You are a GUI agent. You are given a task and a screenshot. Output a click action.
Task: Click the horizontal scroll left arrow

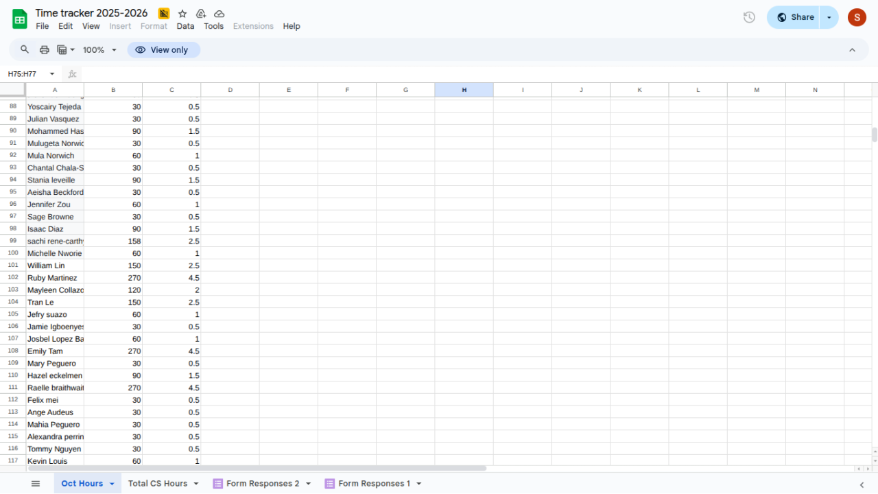coord(858,469)
